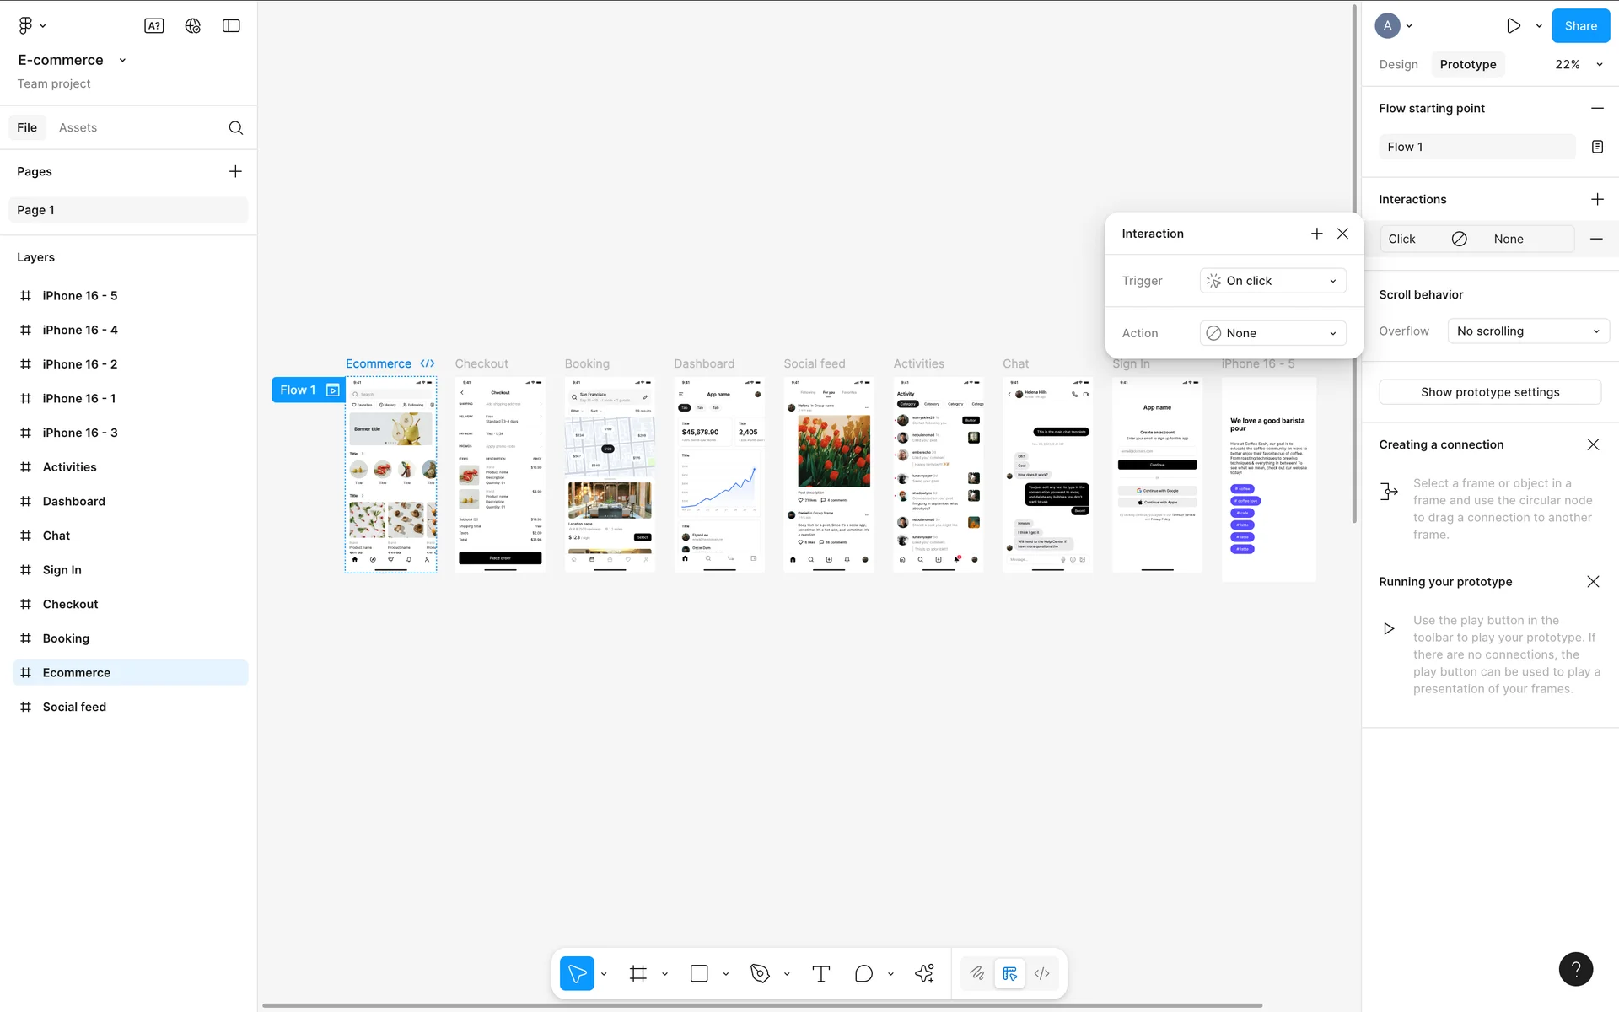Click Show prototype settings button
This screenshot has width=1619, height=1012.
tap(1489, 392)
